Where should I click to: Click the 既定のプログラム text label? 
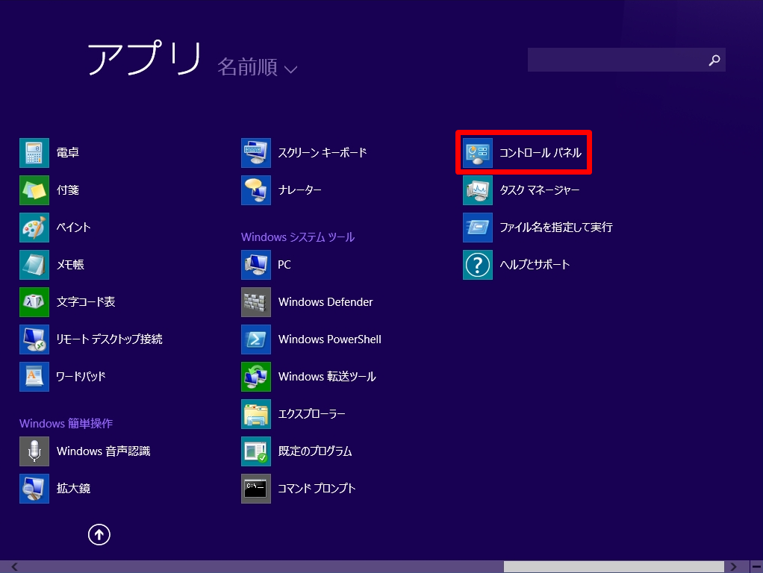coord(315,451)
